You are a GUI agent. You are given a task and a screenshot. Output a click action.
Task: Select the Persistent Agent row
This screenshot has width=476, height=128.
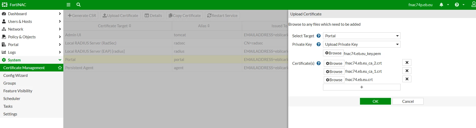[176, 68]
